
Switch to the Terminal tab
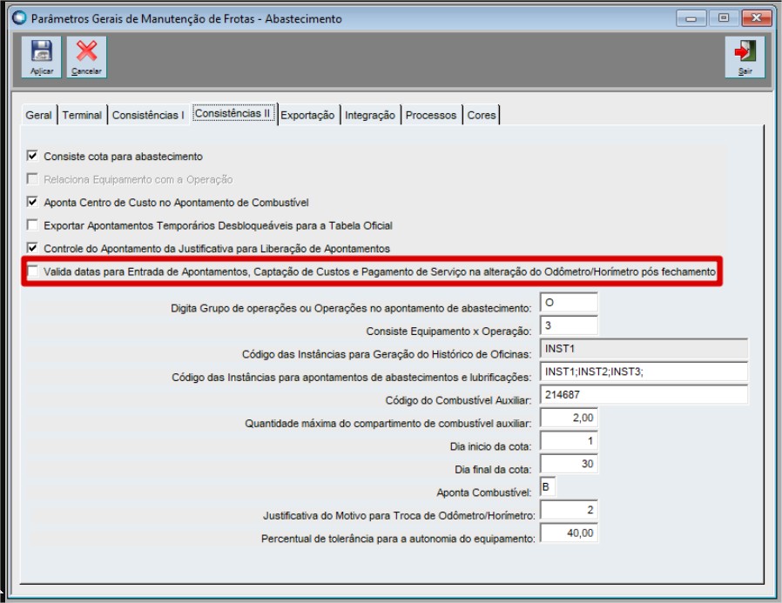point(82,115)
